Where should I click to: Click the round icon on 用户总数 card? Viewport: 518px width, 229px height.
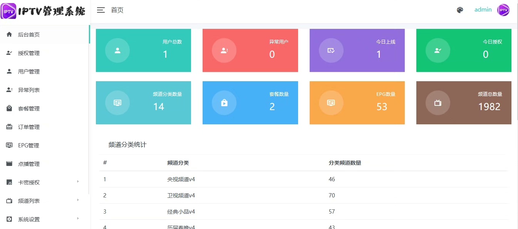click(117, 50)
